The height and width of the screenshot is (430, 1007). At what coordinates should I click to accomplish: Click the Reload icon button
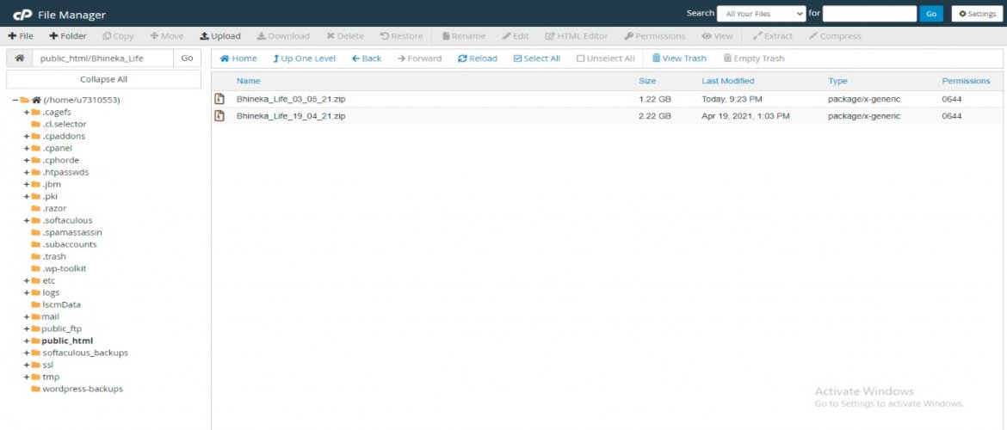pos(477,58)
